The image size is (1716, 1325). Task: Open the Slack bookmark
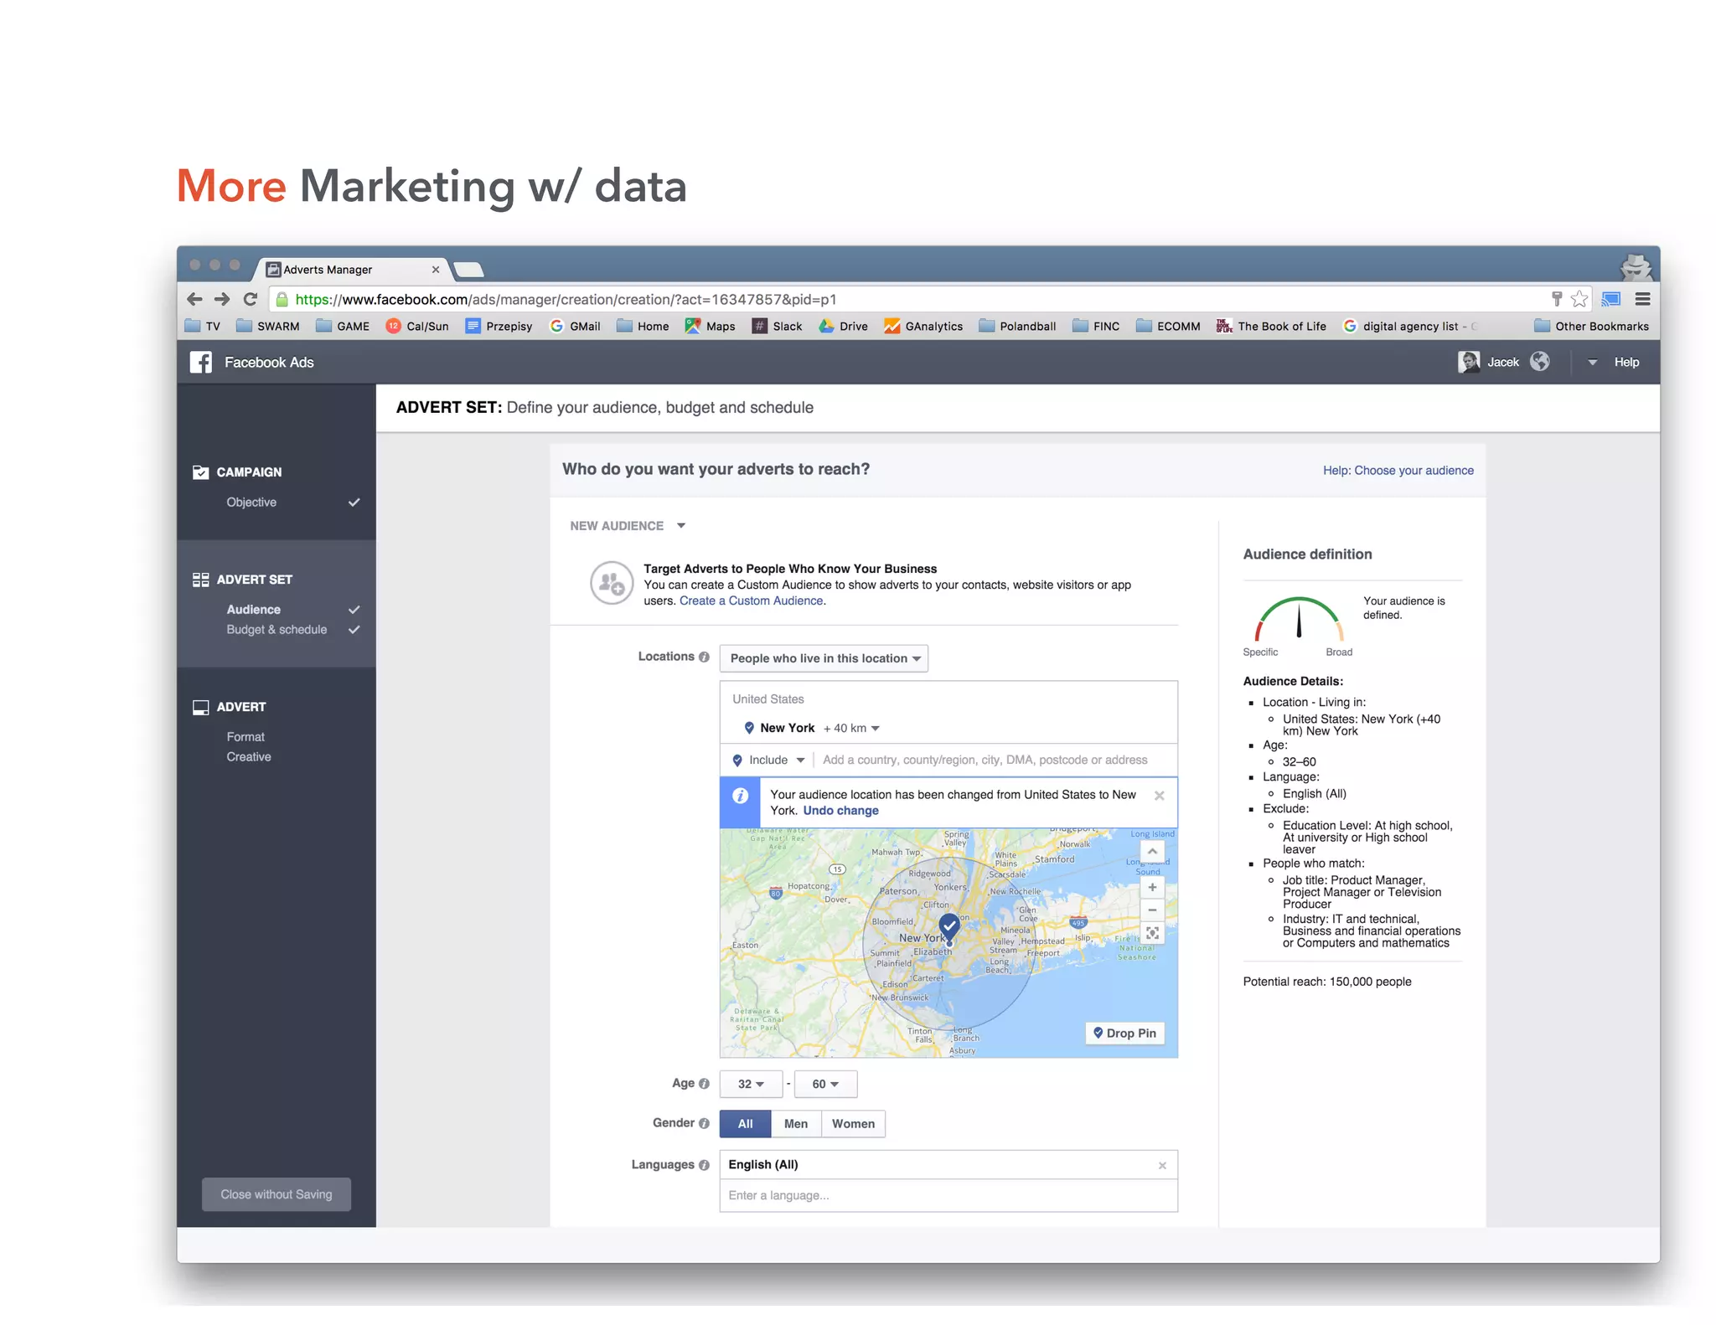click(778, 326)
